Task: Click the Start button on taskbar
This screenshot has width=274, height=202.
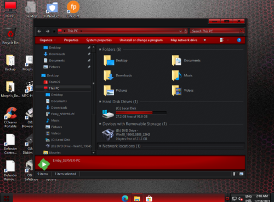Action: (x=7, y=199)
